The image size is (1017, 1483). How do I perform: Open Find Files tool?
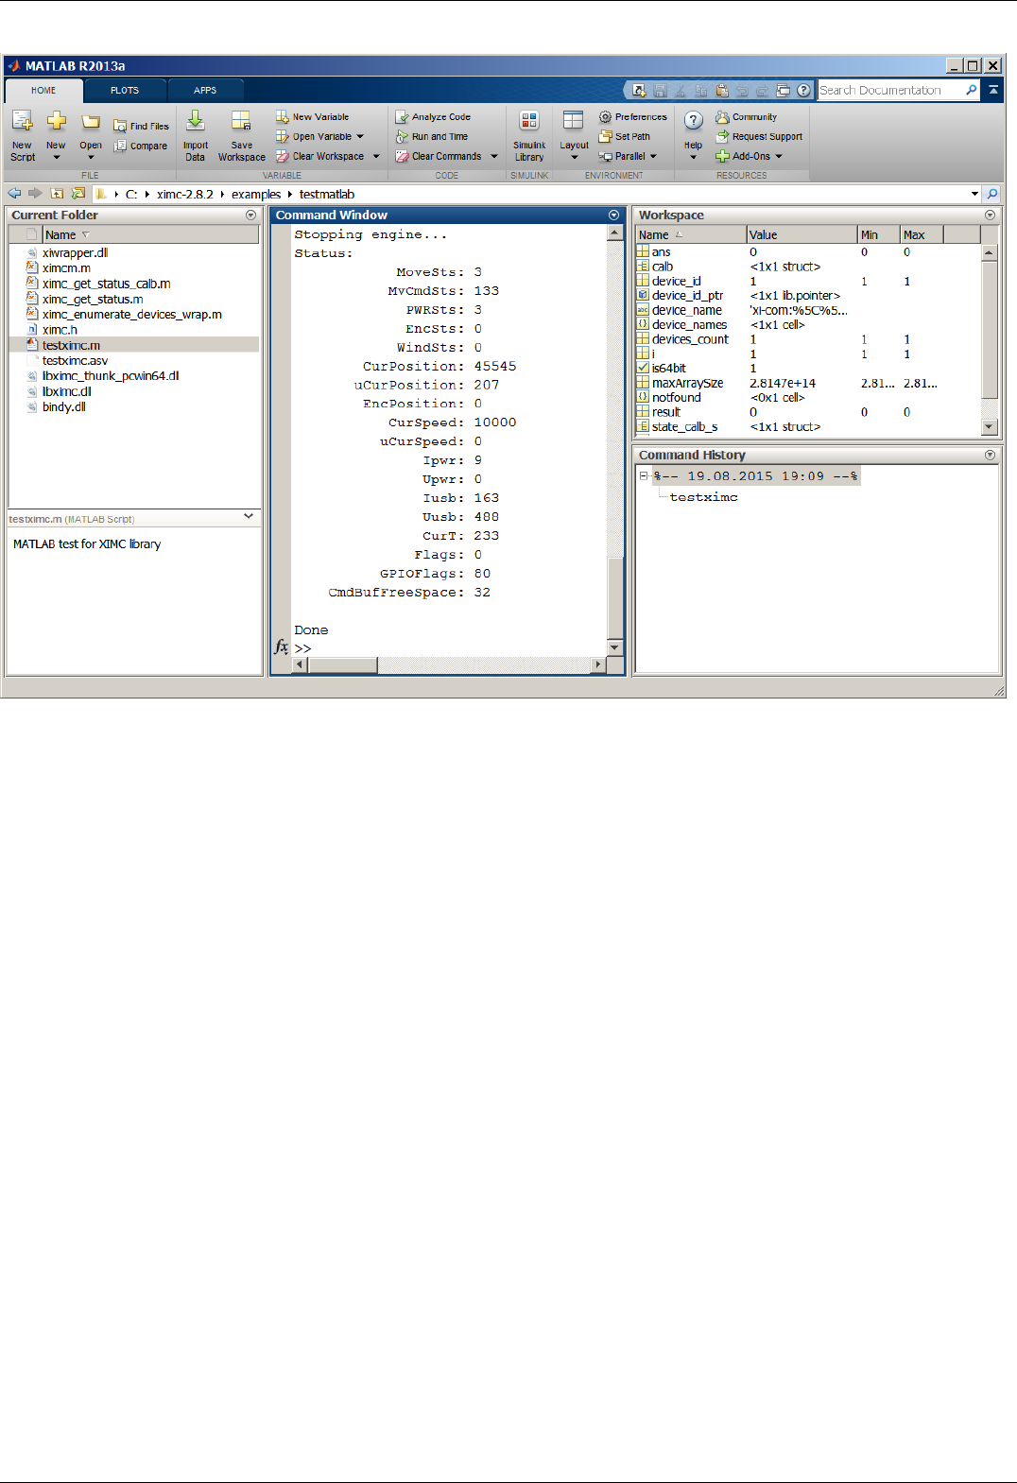[141, 126]
